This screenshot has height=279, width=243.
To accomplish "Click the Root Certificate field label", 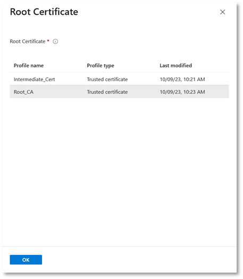I will (28, 42).
